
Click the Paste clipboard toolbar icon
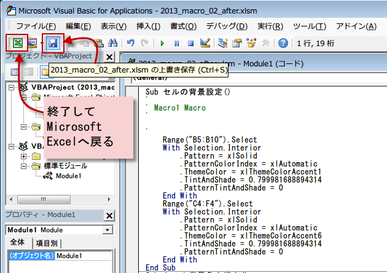99,43
